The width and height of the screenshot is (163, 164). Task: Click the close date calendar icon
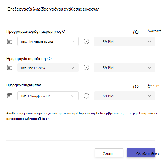[x=10, y=96]
